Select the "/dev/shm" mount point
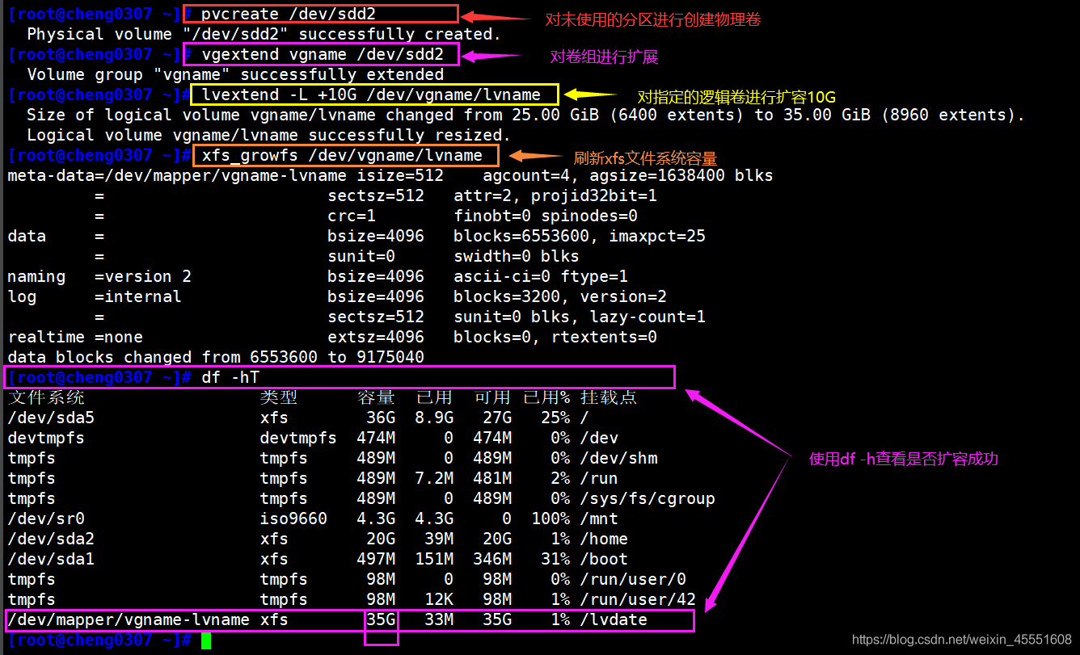The image size is (1080, 655). (x=618, y=458)
